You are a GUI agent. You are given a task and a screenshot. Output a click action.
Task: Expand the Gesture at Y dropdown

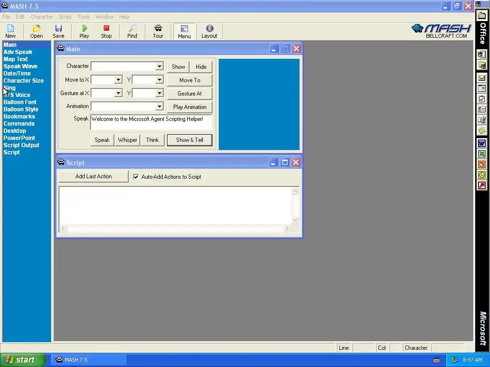tap(159, 93)
